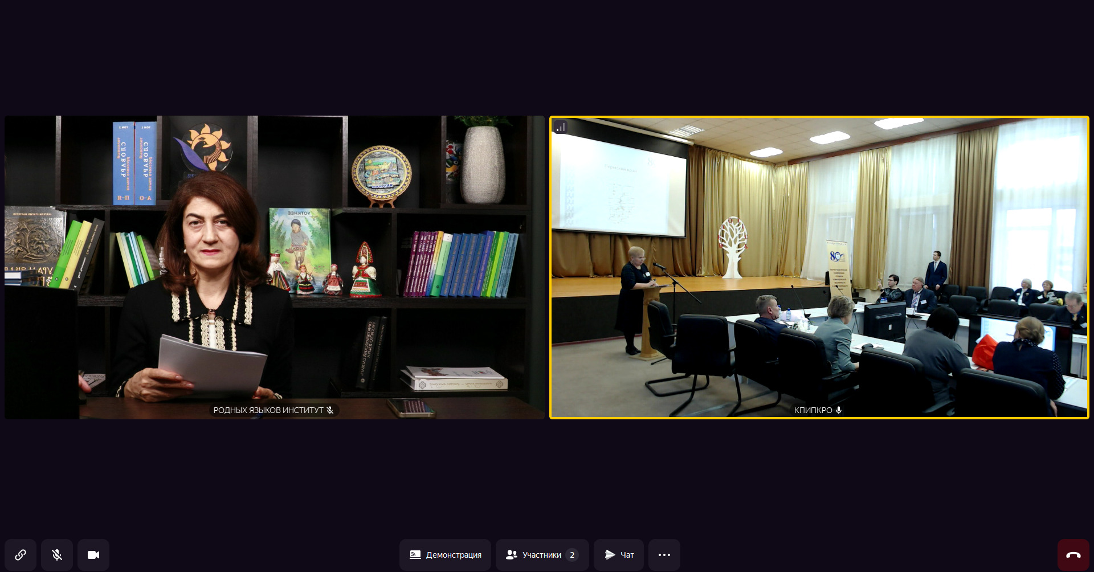Expand the three-dot more options menu

pyautogui.click(x=664, y=555)
